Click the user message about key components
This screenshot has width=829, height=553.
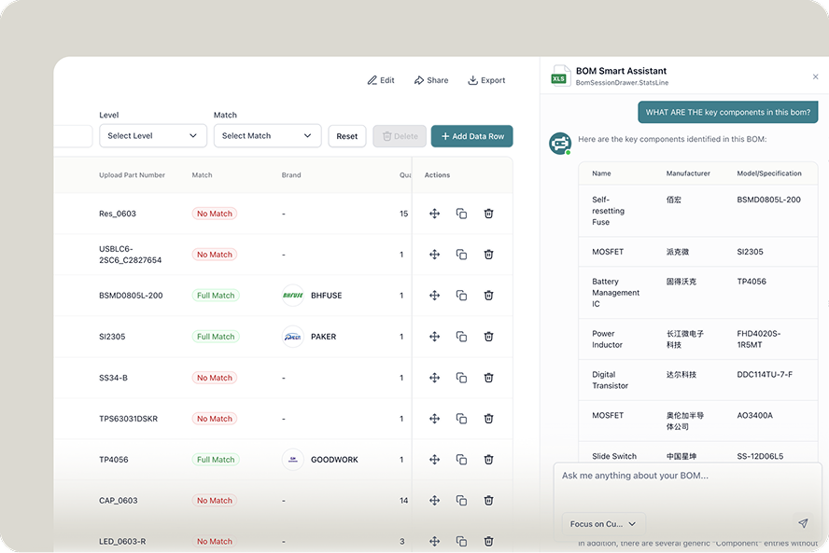(x=727, y=112)
